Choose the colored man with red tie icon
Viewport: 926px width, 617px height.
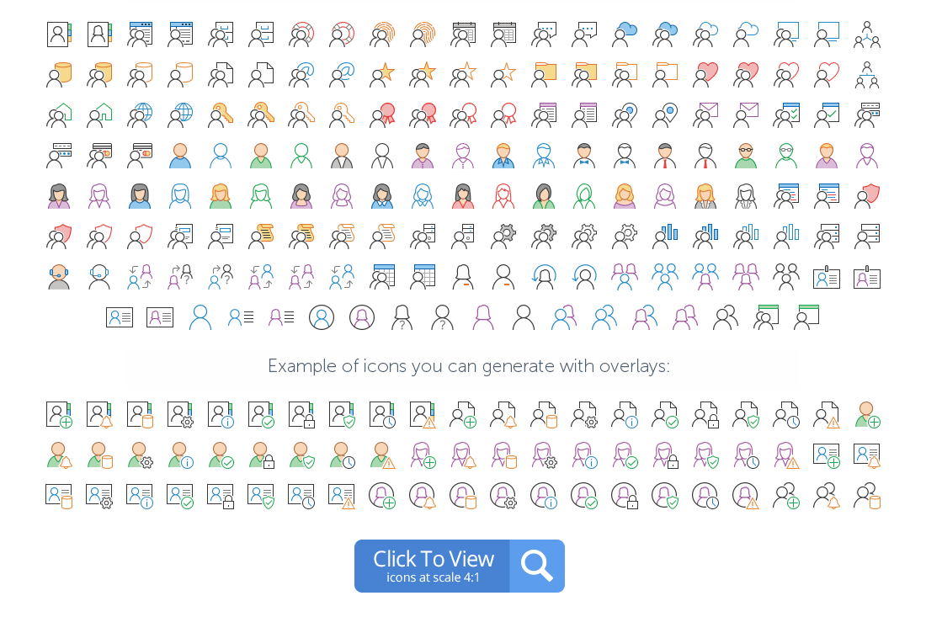click(x=665, y=156)
